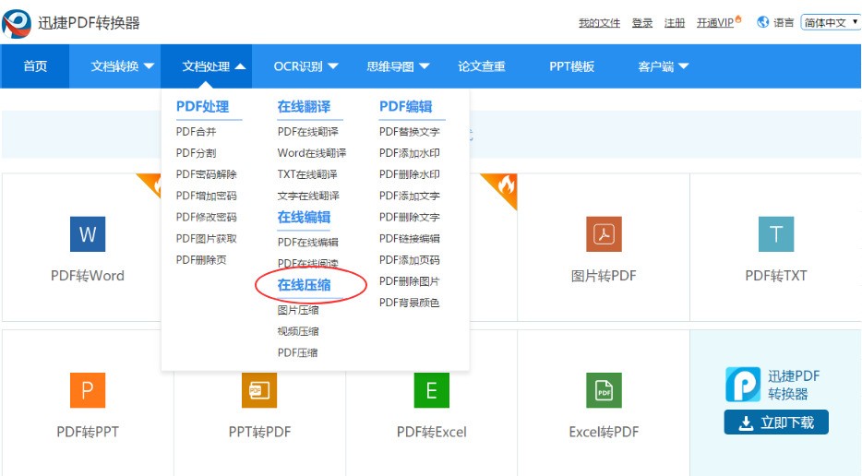Click the PDF转Word label

pyautogui.click(x=88, y=276)
